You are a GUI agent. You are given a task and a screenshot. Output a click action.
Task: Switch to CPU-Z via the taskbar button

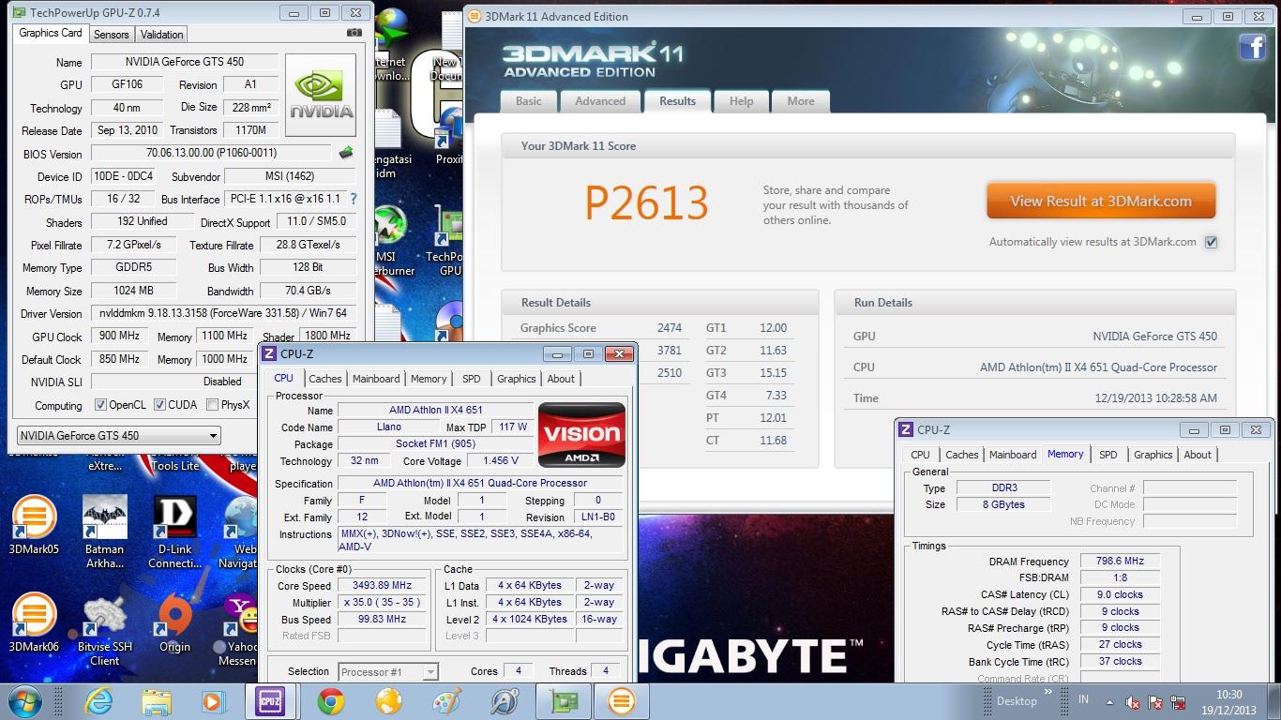pos(271,700)
